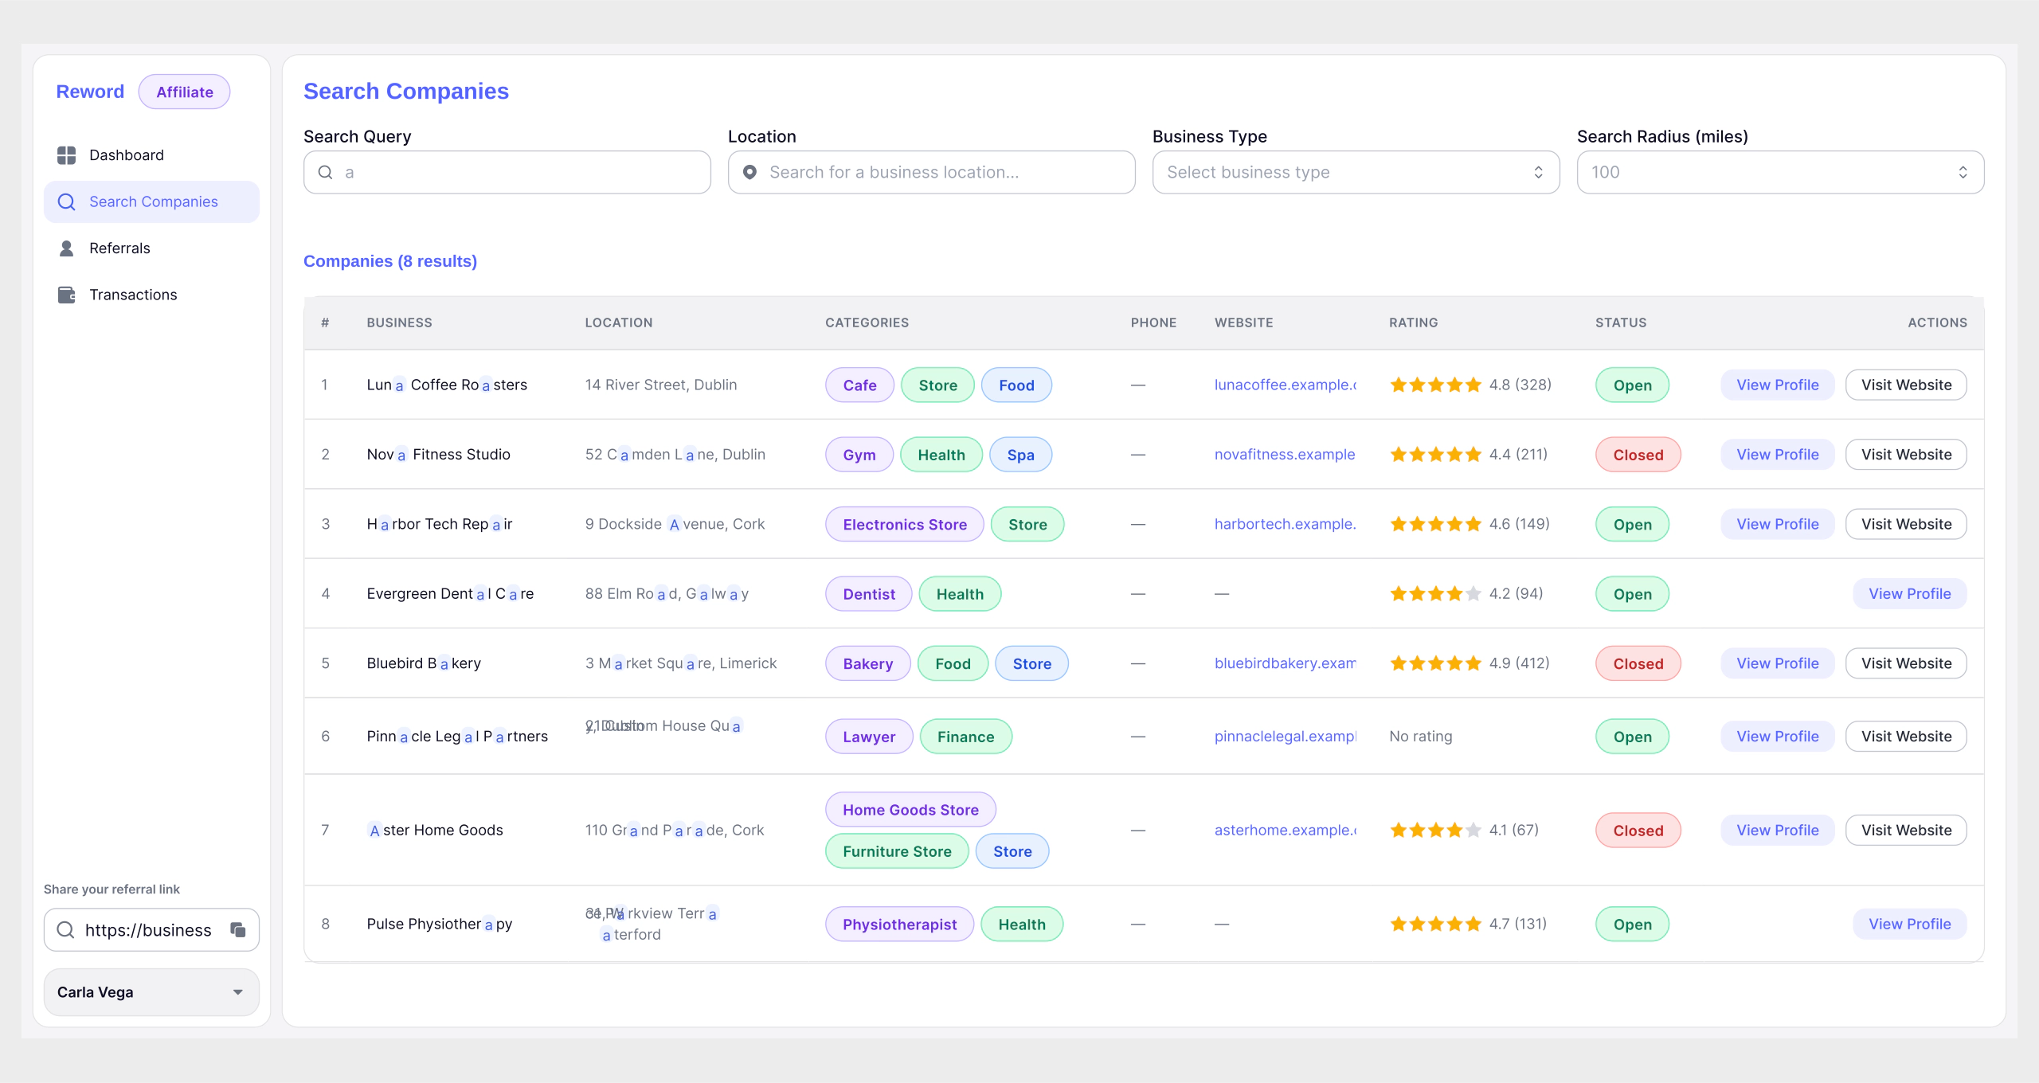2039x1083 pixels.
Task: Click the Dashboard grid icon
Action: [x=67, y=155]
